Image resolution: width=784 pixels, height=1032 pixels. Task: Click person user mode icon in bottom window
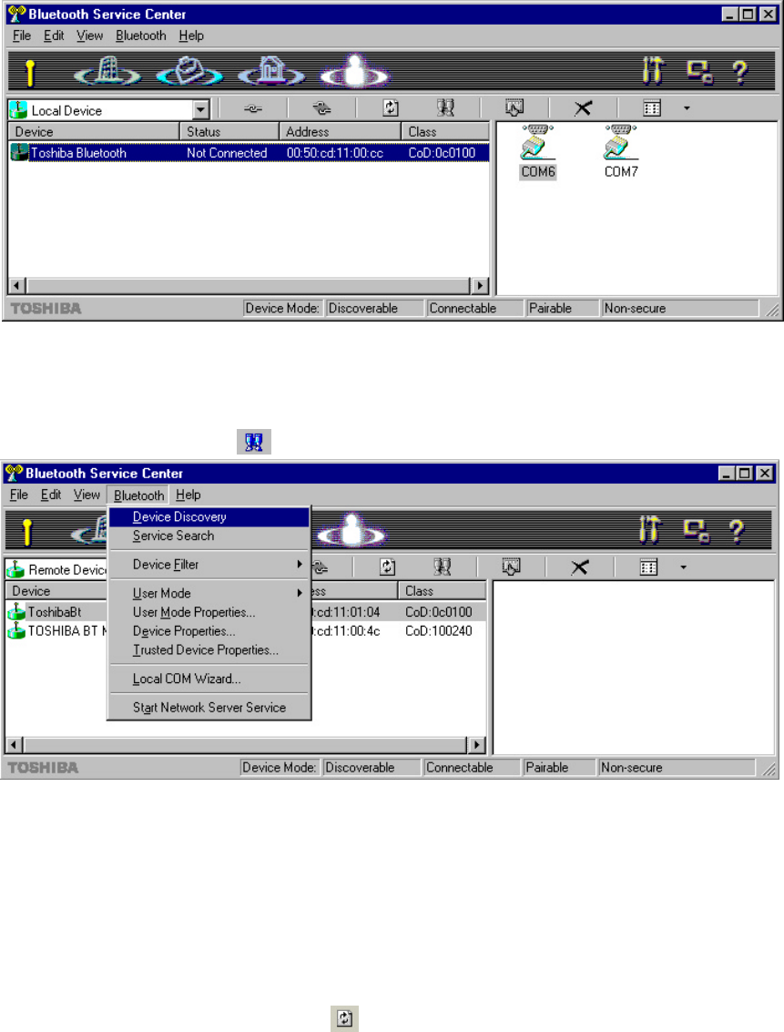point(351,530)
